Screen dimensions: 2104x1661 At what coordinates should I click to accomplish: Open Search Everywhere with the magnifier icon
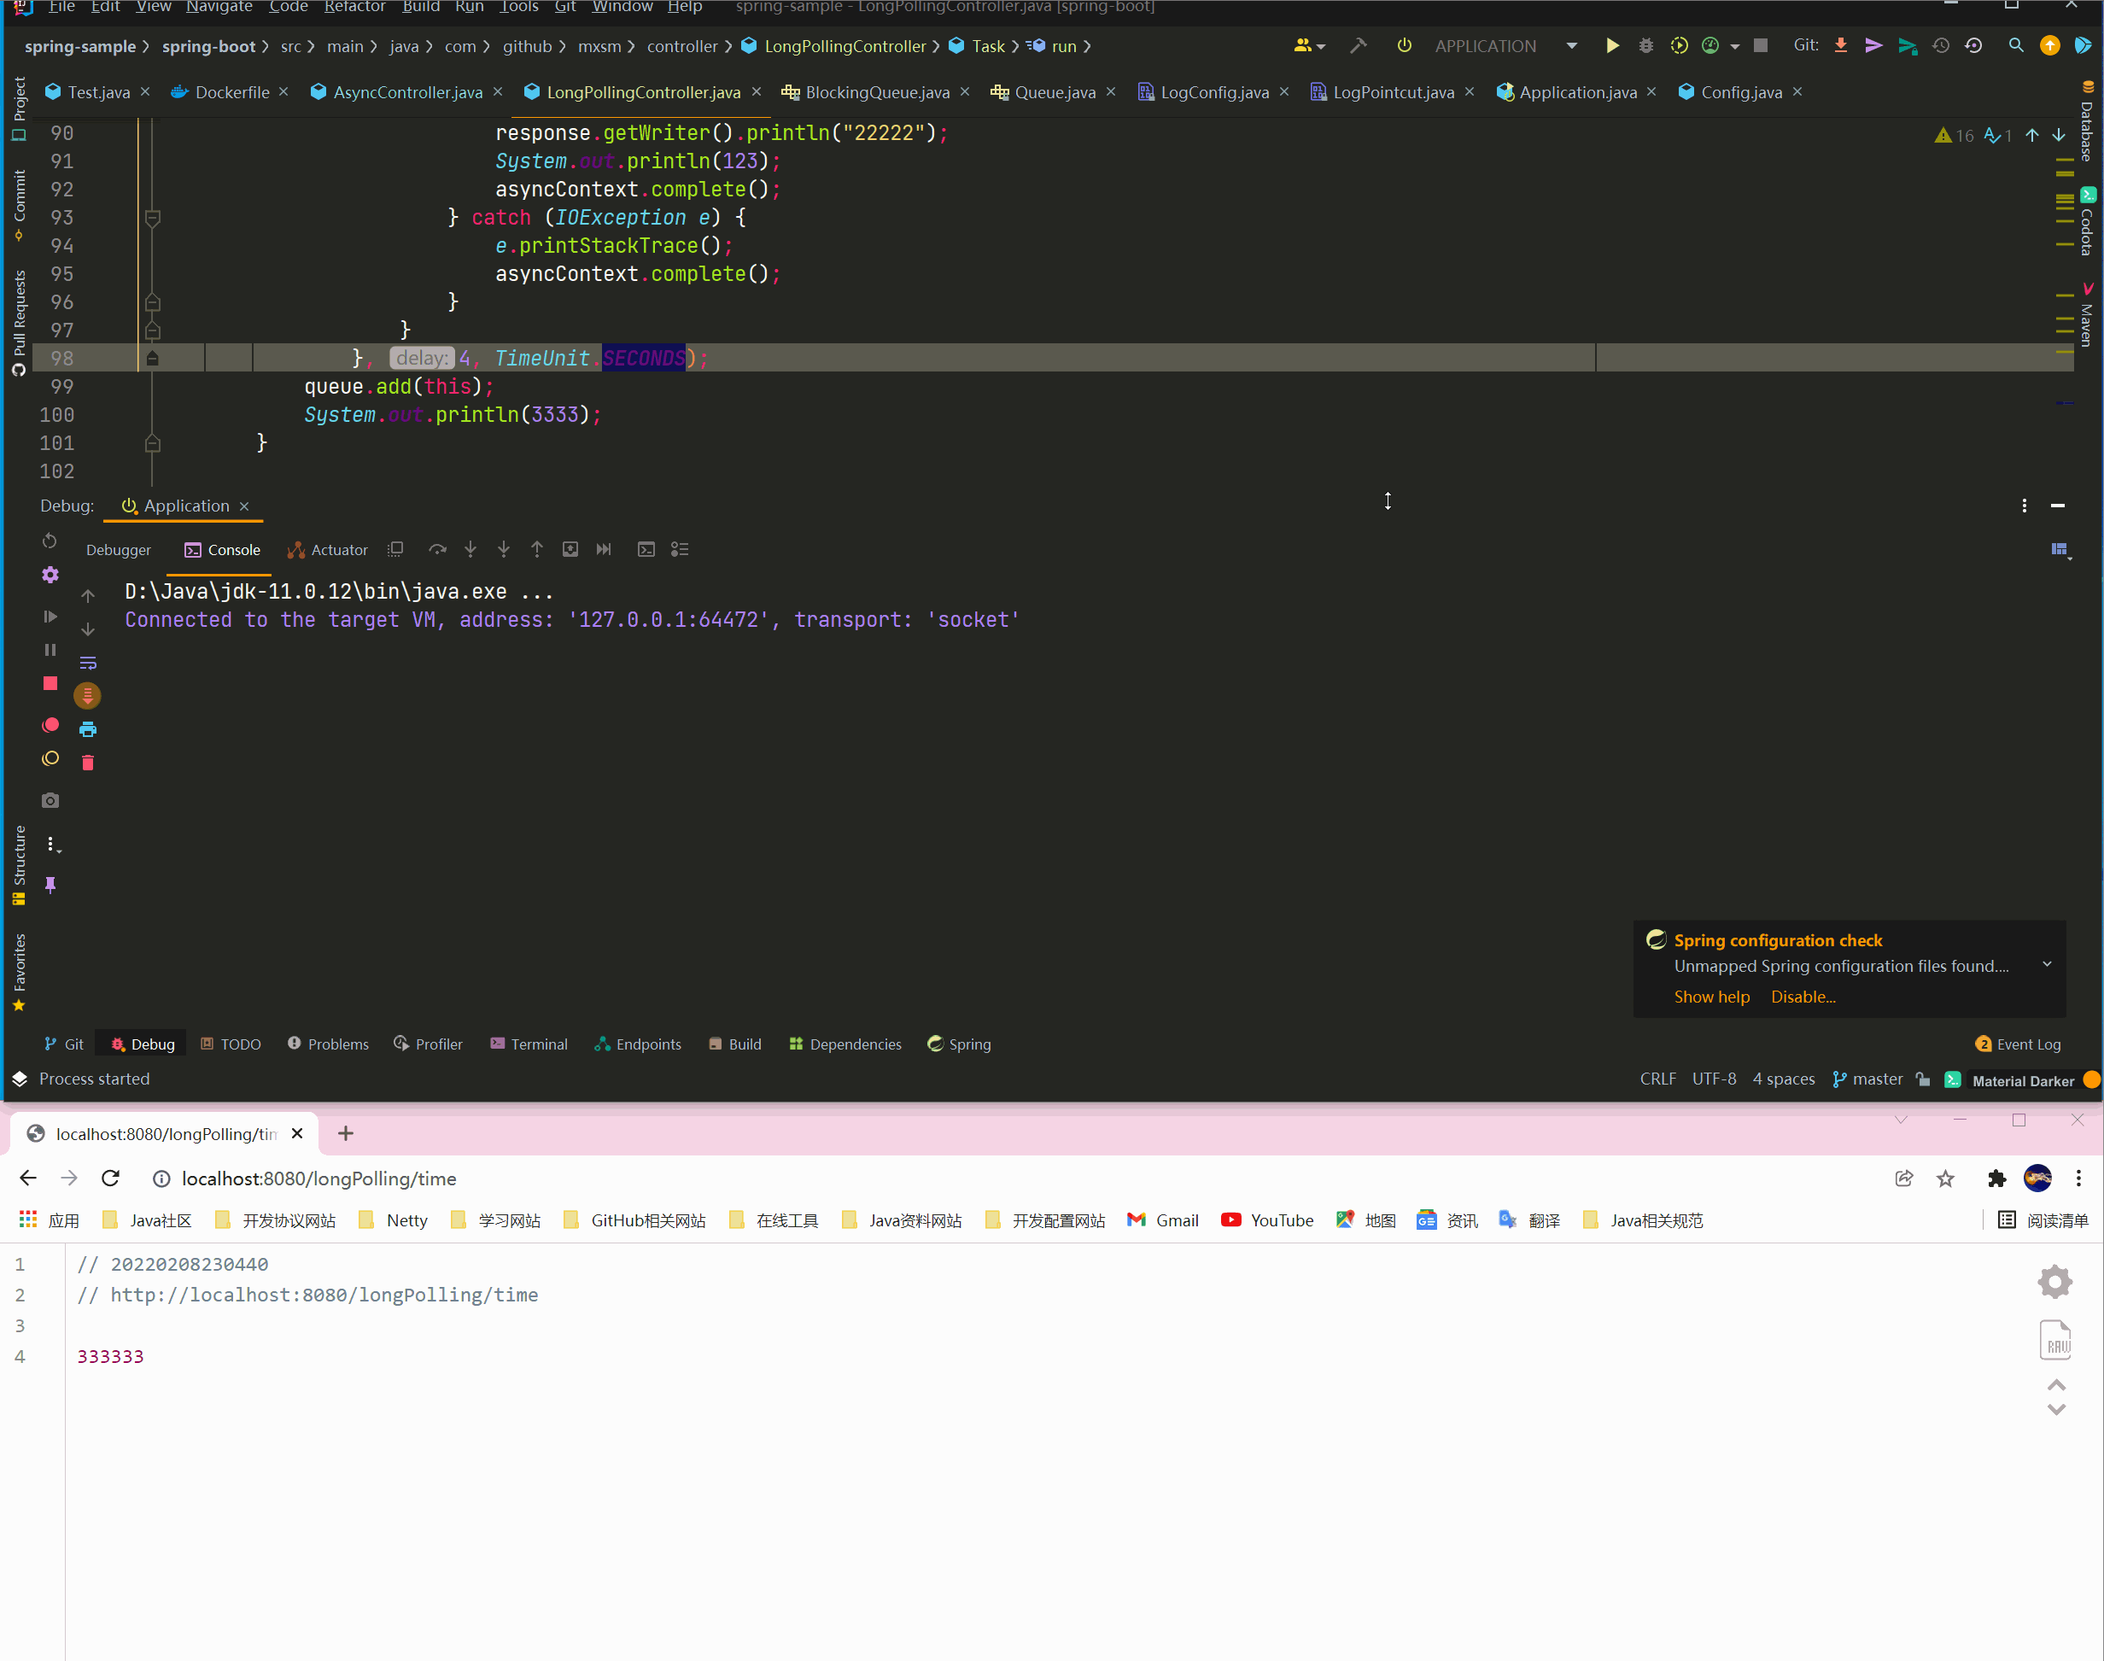[x=2014, y=44]
